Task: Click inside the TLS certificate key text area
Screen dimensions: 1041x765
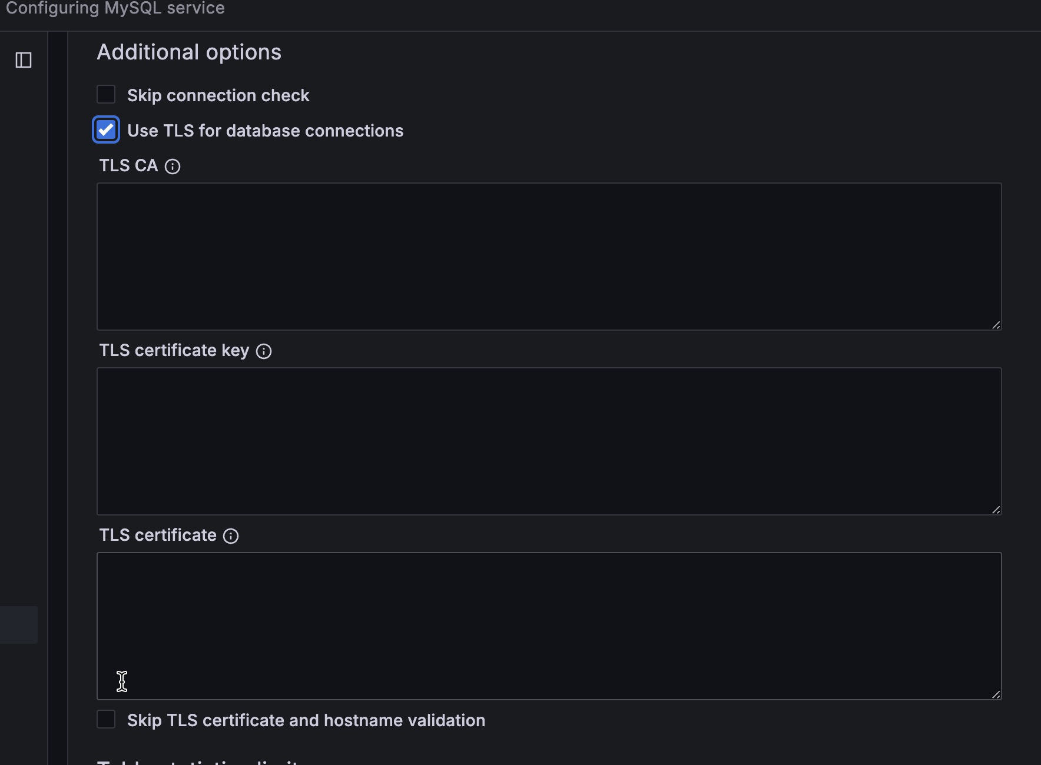Action: click(548, 441)
